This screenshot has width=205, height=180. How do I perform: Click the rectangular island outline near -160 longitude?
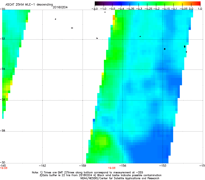click(72, 28)
